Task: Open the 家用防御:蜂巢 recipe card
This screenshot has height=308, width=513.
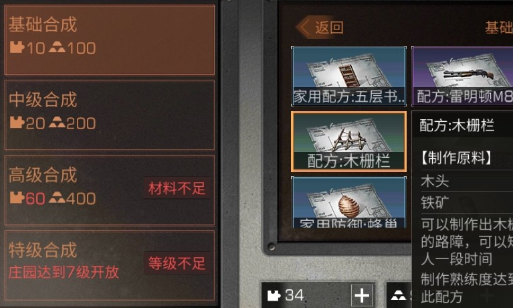Action: coord(348,202)
